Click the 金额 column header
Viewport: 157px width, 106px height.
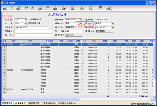142,41
